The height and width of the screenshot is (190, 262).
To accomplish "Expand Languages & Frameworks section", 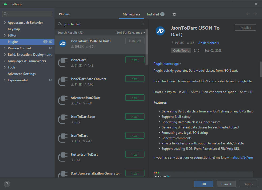I will click(5, 61).
